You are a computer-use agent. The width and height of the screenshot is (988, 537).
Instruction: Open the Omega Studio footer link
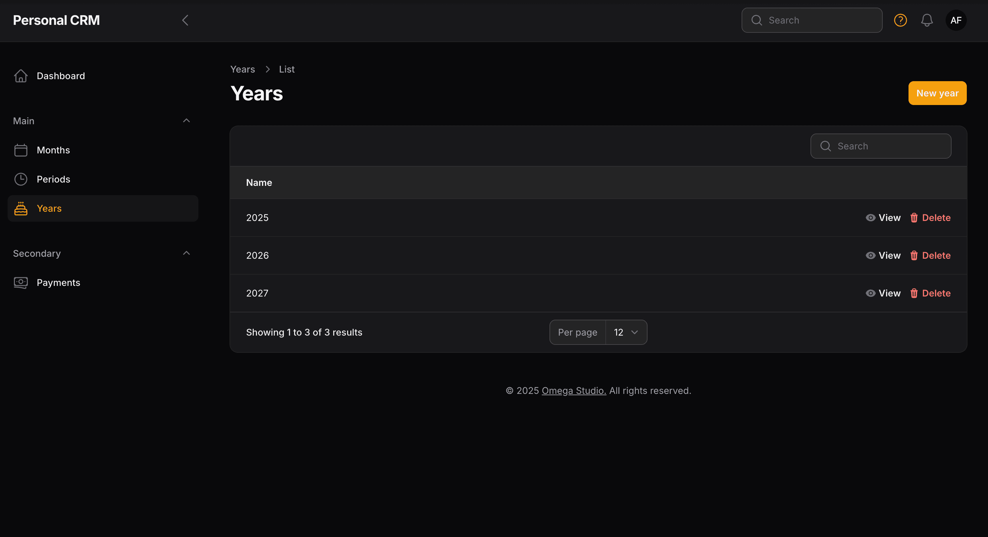(x=574, y=391)
